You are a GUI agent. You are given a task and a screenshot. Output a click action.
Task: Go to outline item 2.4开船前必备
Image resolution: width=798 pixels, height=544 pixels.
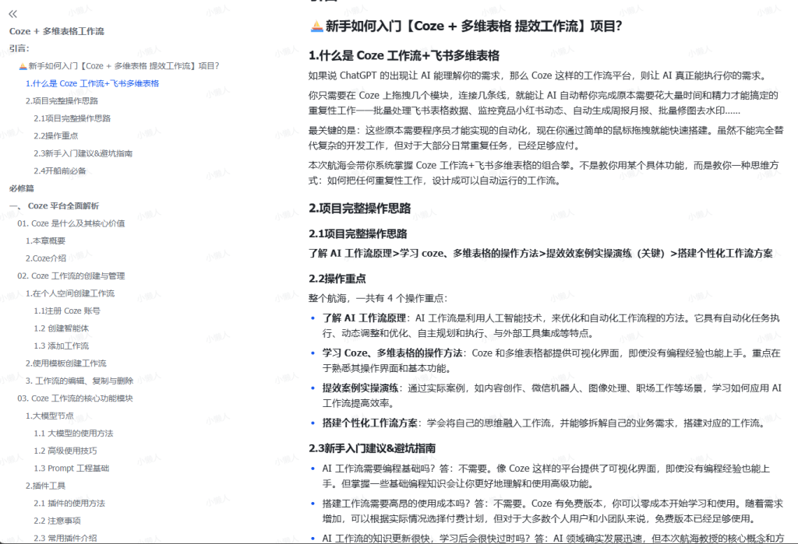coord(59,170)
